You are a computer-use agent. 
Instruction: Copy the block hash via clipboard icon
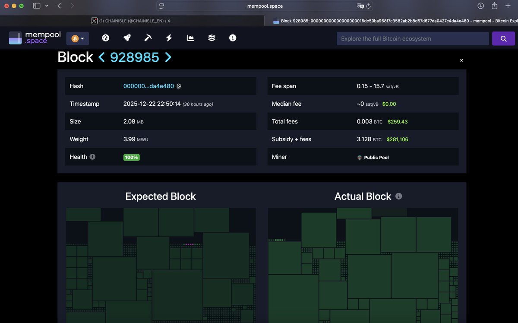pos(178,86)
